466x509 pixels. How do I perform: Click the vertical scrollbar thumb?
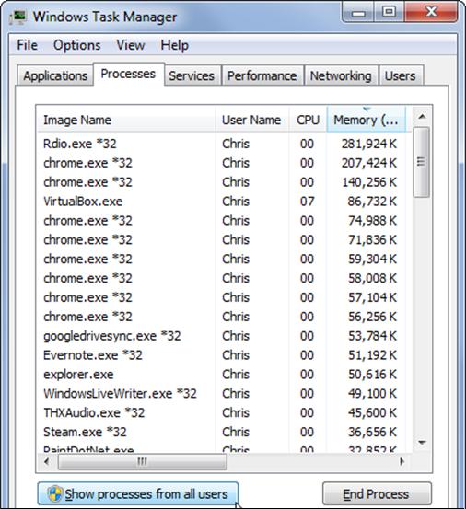pyautogui.click(x=422, y=162)
